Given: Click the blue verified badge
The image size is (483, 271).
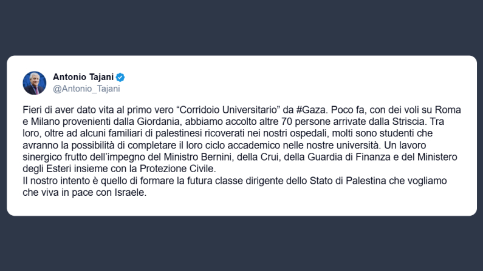Looking at the screenshot, I should pos(121,77).
